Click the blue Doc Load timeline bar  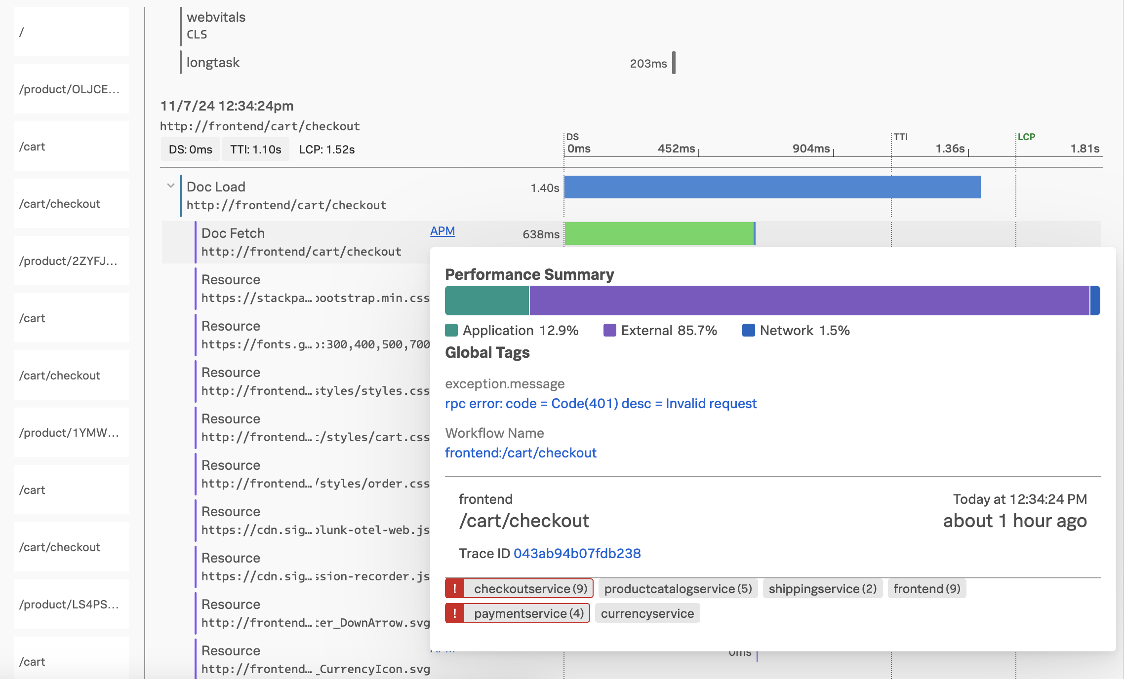[x=772, y=187]
